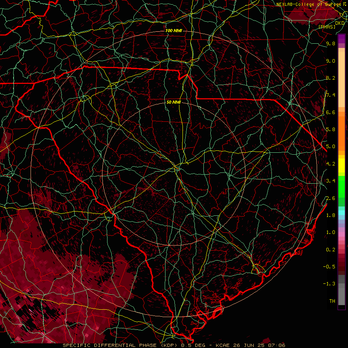This screenshot has width=348, height=348.
Task: Click the 1.0 legend value
Action: [331, 232]
